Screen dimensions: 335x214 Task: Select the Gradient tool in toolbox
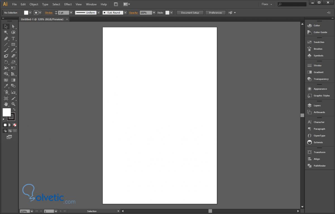point(13,80)
